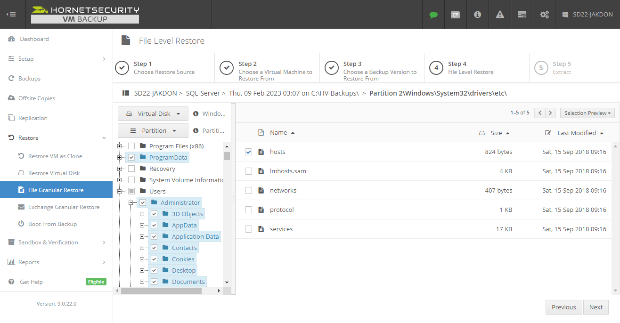Open the info icon in the top toolbar

pyautogui.click(x=477, y=15)
